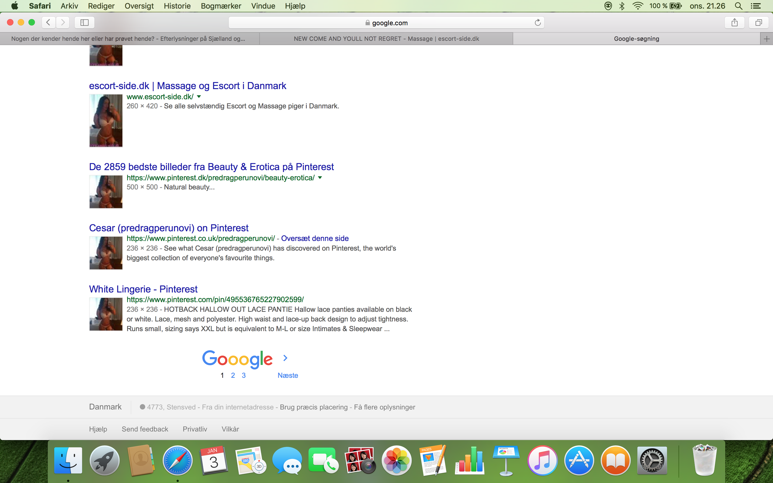Open the Vilkår footer link

click(230, 429)
